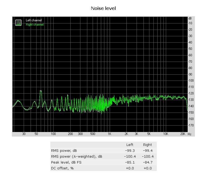Click the -10 label on the dB axis
This screenshot has width=205, height=179.
coord(191,23)
